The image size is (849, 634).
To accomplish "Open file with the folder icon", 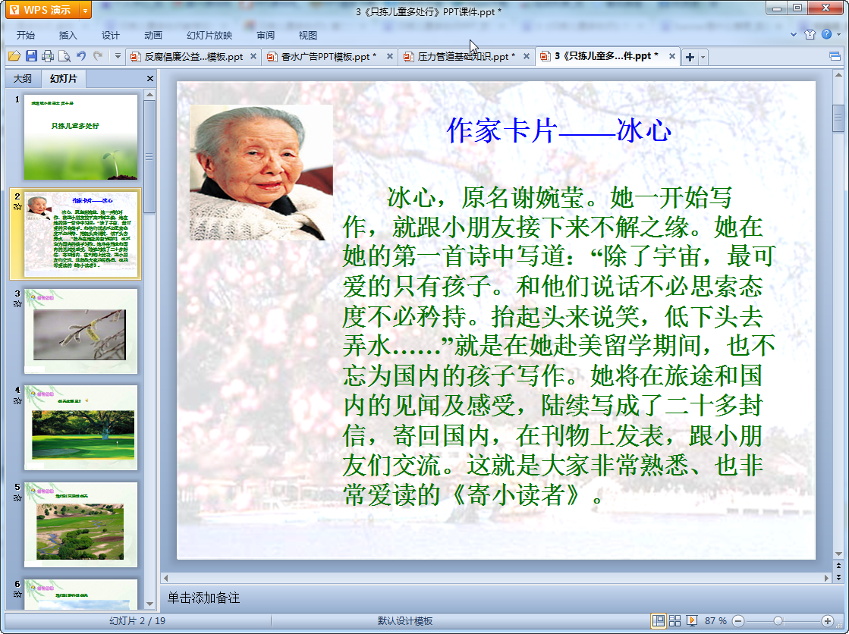I will 14,56.
